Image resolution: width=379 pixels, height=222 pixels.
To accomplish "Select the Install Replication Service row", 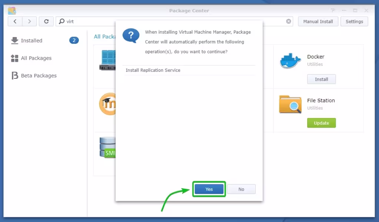I will click(x=189, y=70).
